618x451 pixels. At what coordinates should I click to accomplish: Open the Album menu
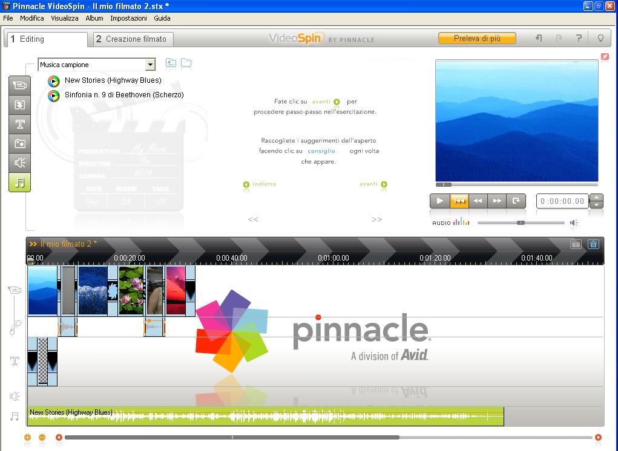(x=94, y=18)
